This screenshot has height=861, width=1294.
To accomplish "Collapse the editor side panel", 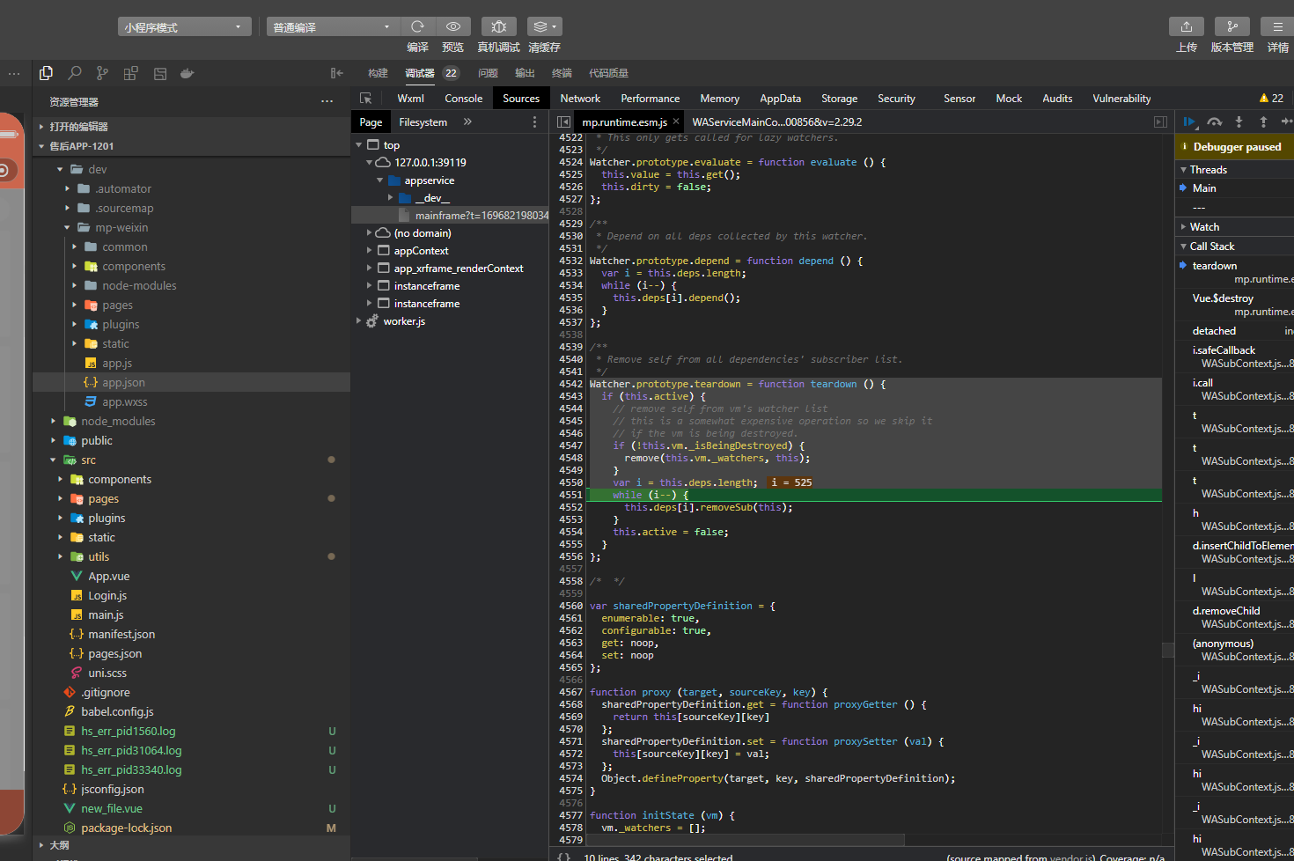I will [x=336, y=73].
